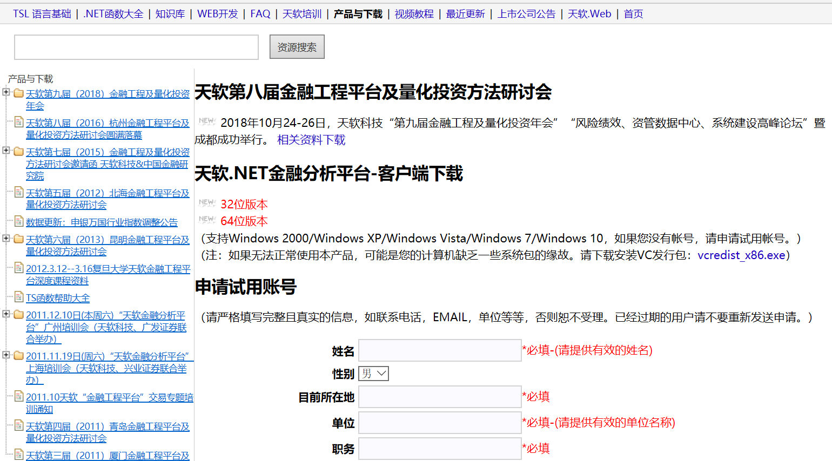Click the folder icon beside 天软第六届（2013）

click(19, 239)
